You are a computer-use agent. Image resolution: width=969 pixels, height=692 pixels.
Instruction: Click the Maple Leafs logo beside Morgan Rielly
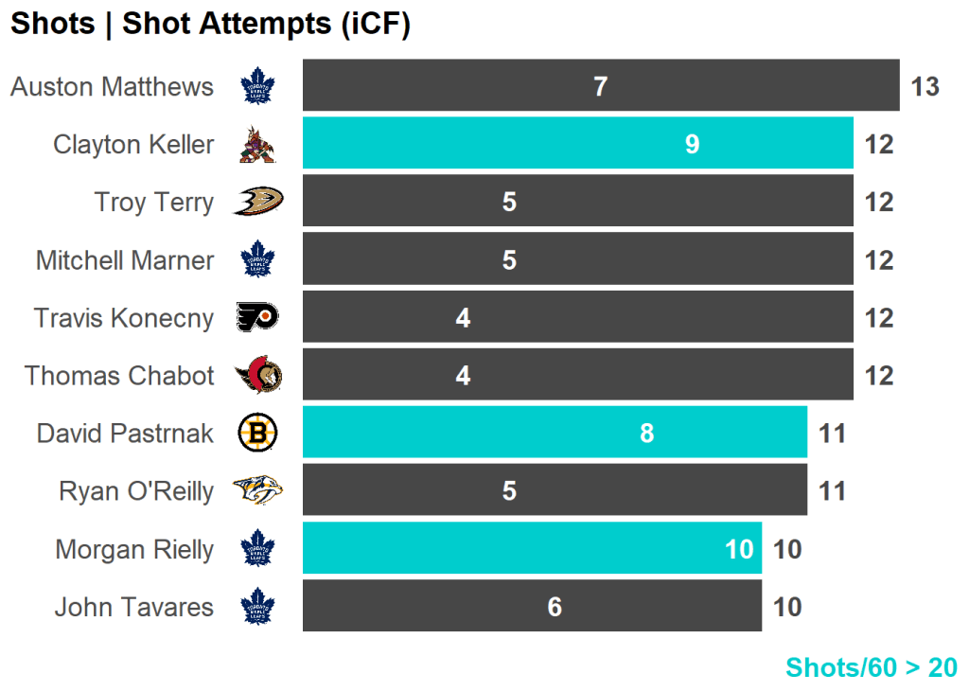pos(257,549)
